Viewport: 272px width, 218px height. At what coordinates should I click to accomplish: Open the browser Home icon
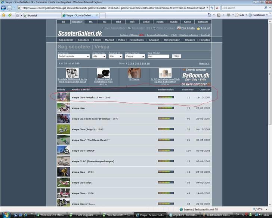click(x=209, y=15)
